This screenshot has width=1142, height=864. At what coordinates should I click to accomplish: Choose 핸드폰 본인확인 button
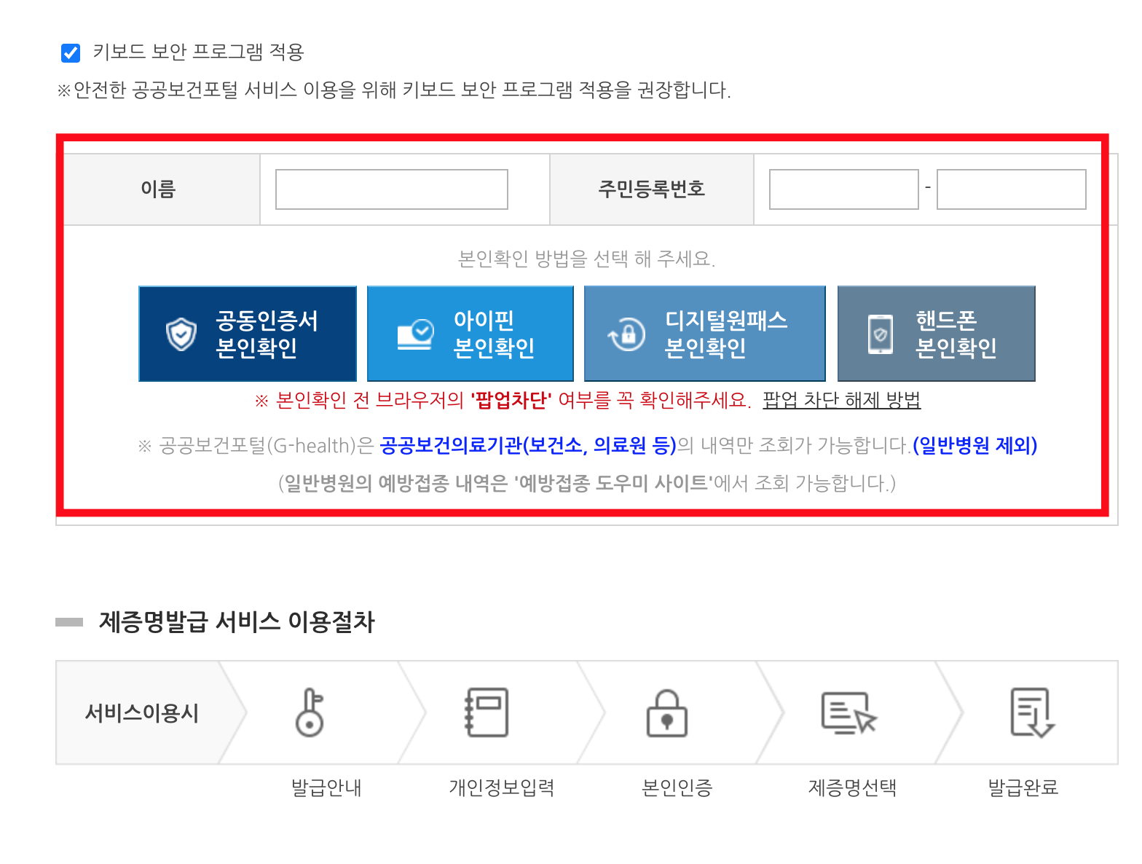click(x=937, y=334)
